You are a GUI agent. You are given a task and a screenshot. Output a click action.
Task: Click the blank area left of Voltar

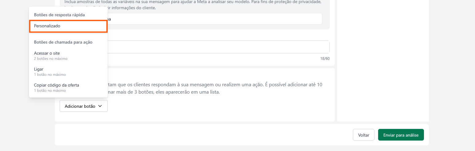(x=203, y=135)
